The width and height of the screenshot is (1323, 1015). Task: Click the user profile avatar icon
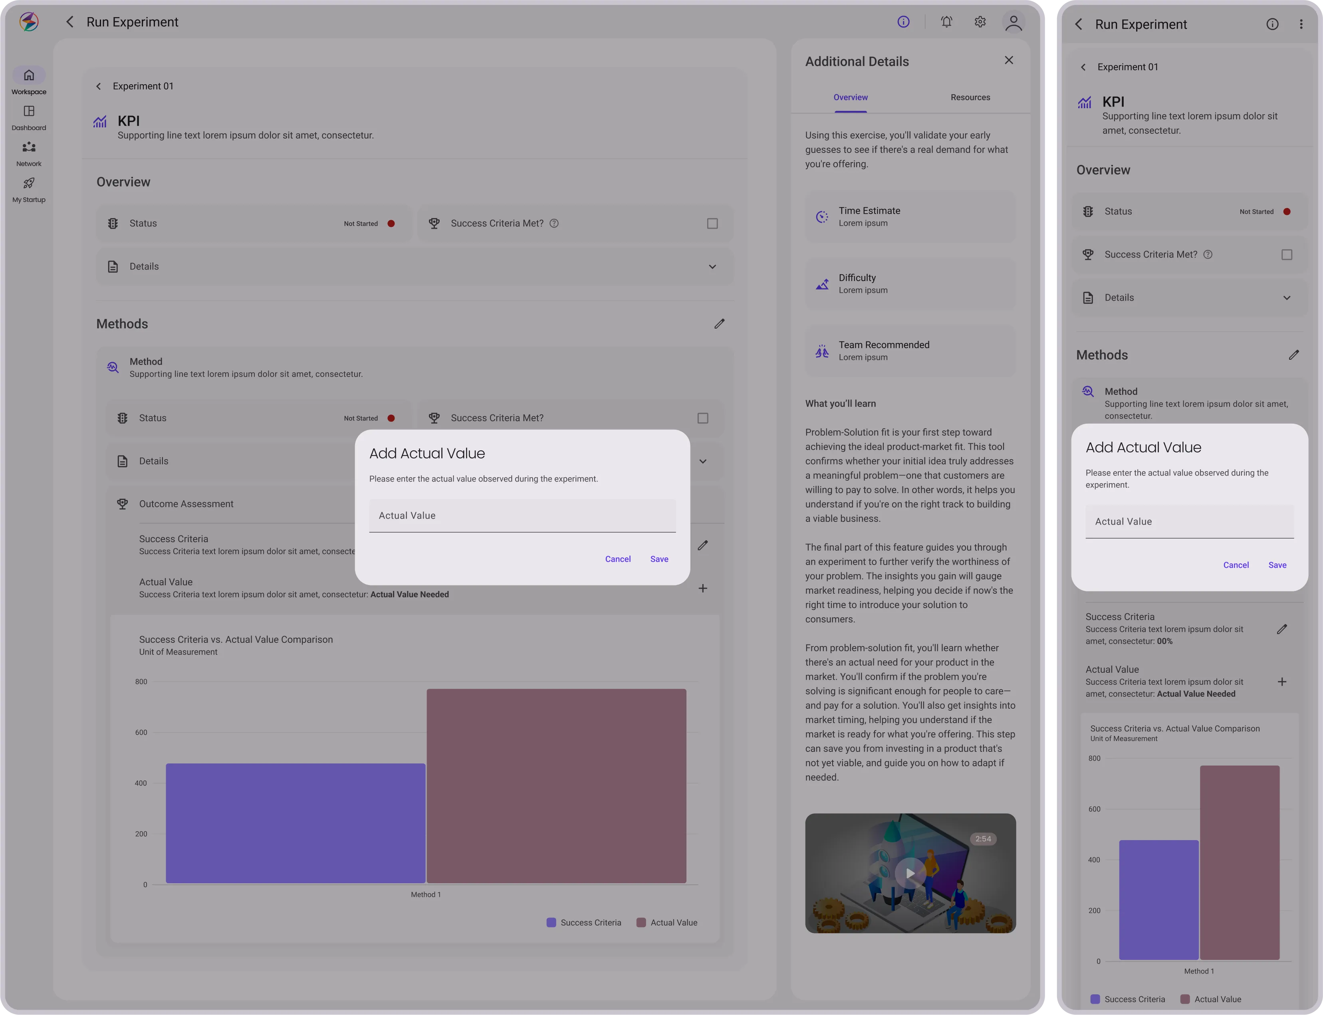[x=1013, y=22]
